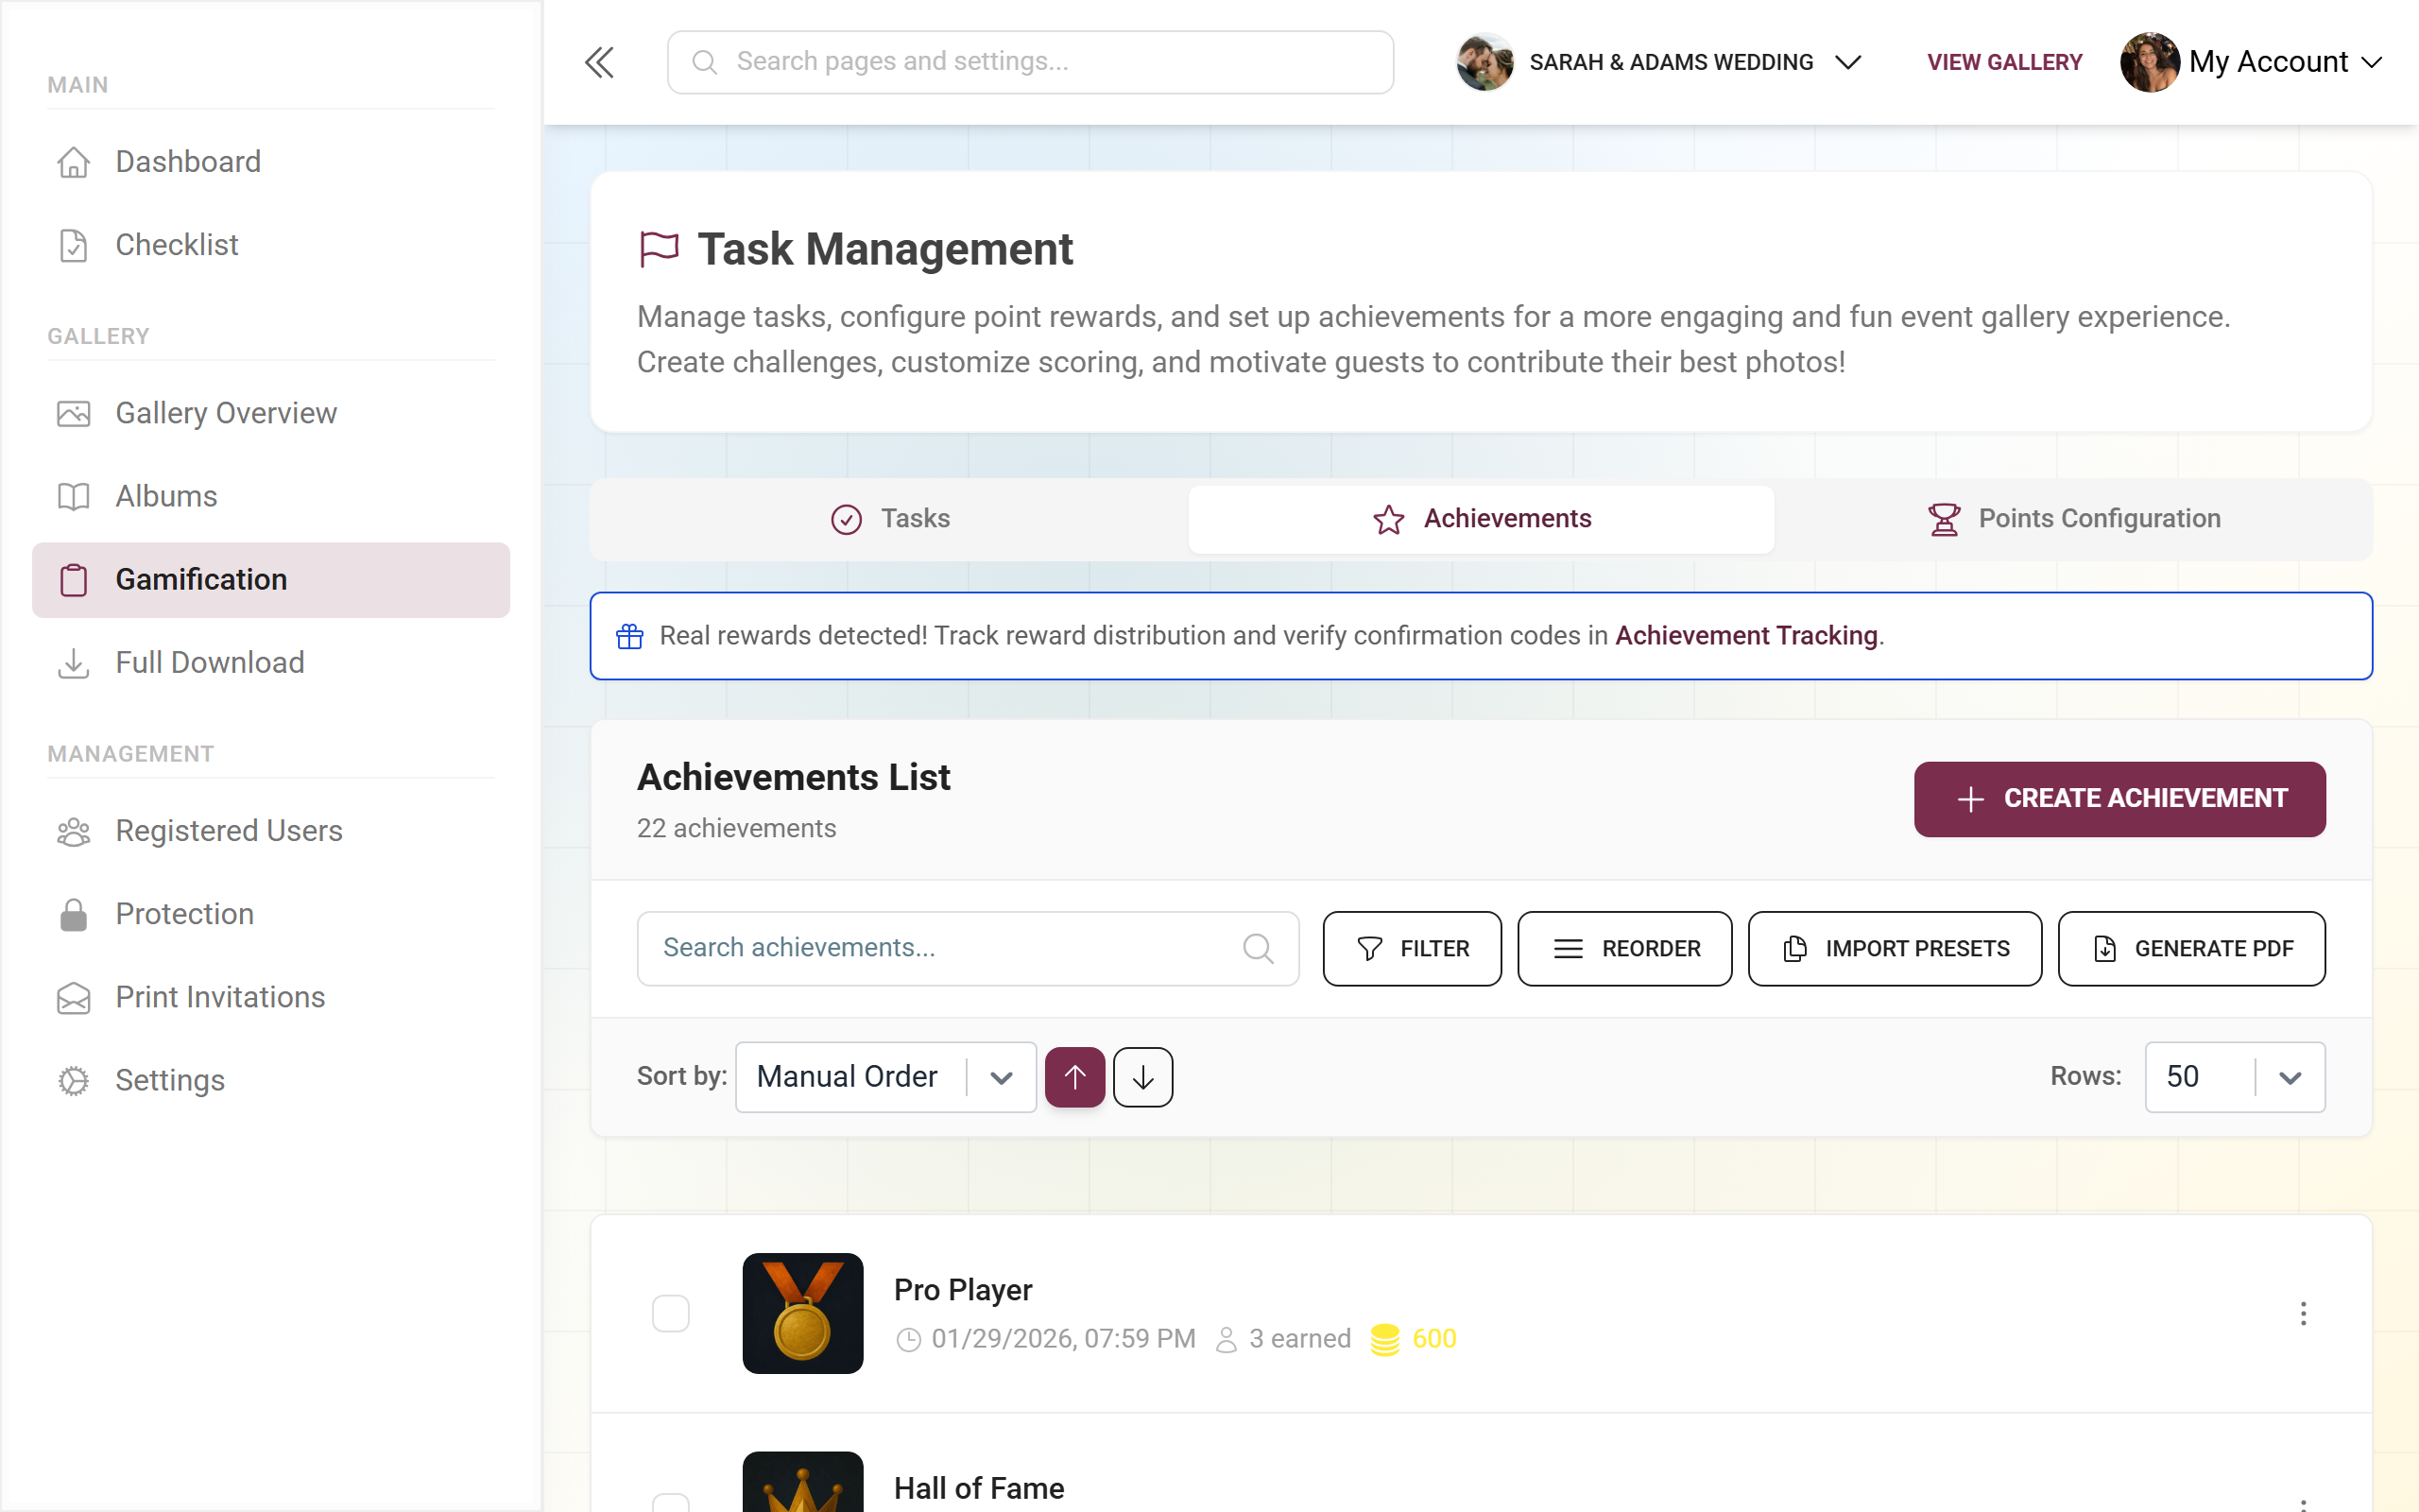The height and width of the screenshot is (1512, 2419).
Task: Open Gallery Overview page
Action: click(x=271, y=413)
